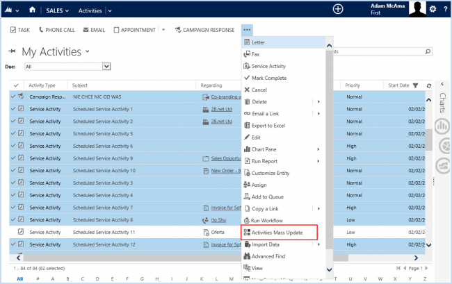Open the bar chart icon in Charts pane
The height and width of the screenshot is (284, 452).
(442, 126)
